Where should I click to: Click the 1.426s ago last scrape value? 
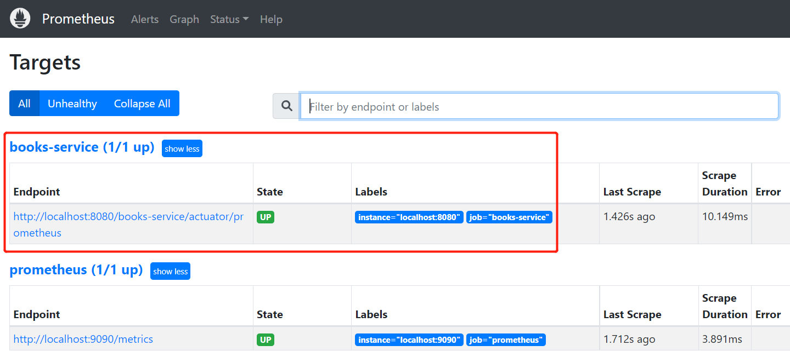pyautogui.click(x=629, y=217)
